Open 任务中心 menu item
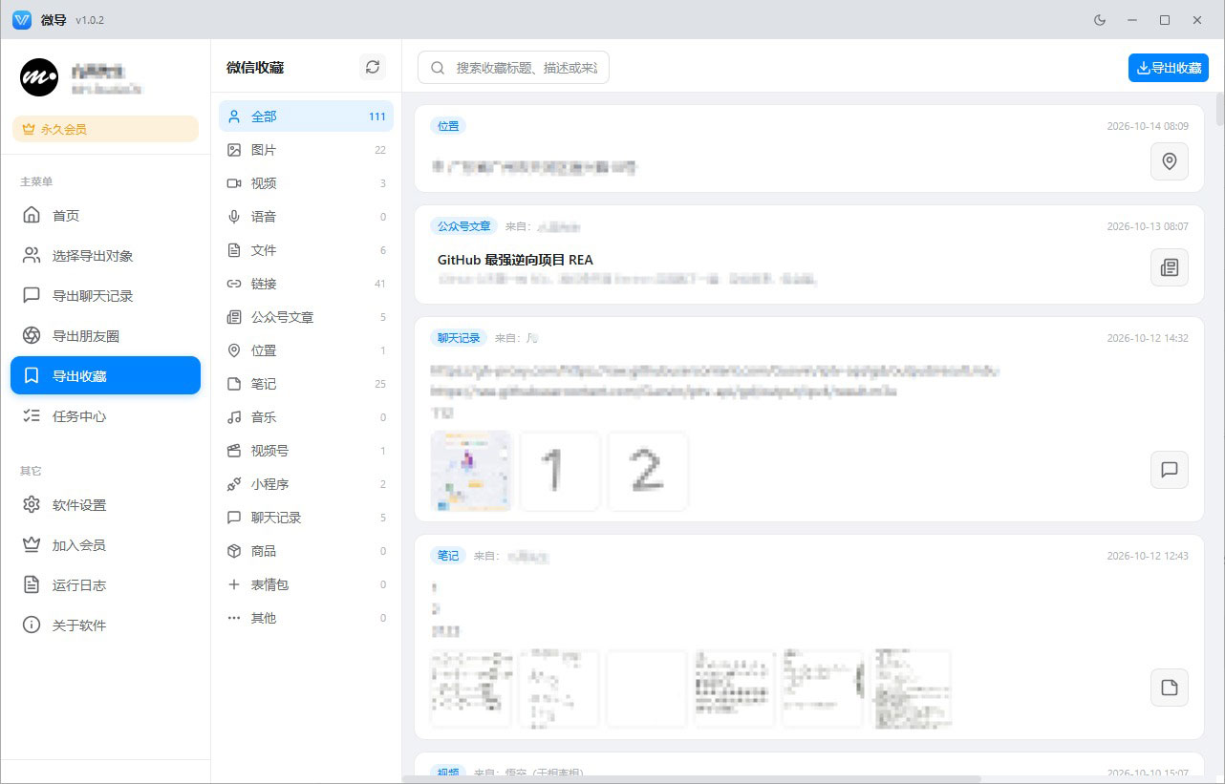This screenshot has width=1225, height=784. pyautogui.click(x=105, y=416)
